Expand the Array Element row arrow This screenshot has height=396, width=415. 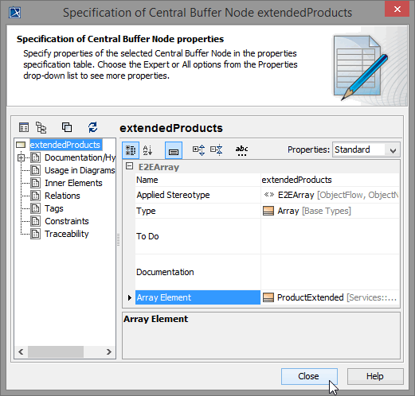click(x=130, y=297)
